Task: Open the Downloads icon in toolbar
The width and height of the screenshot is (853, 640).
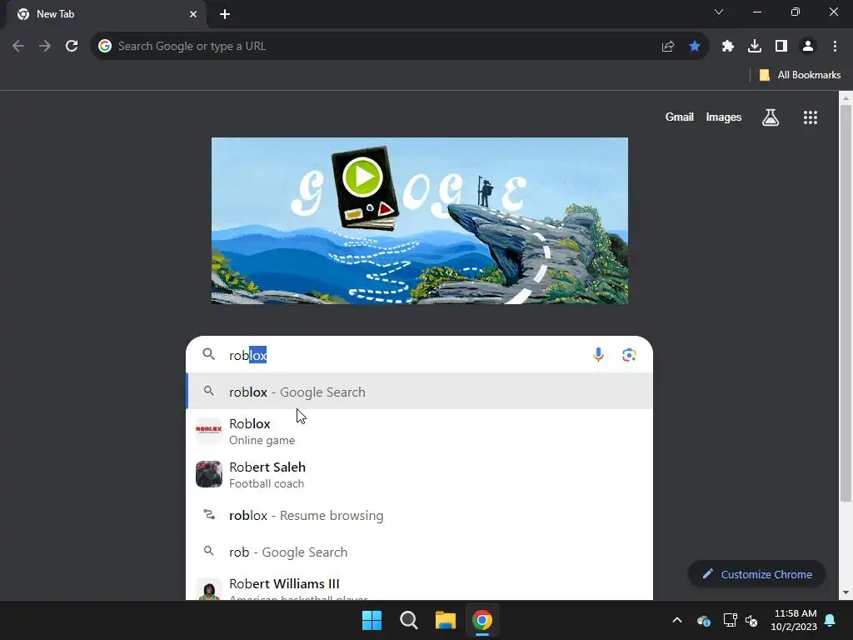Action: (755, 47)
